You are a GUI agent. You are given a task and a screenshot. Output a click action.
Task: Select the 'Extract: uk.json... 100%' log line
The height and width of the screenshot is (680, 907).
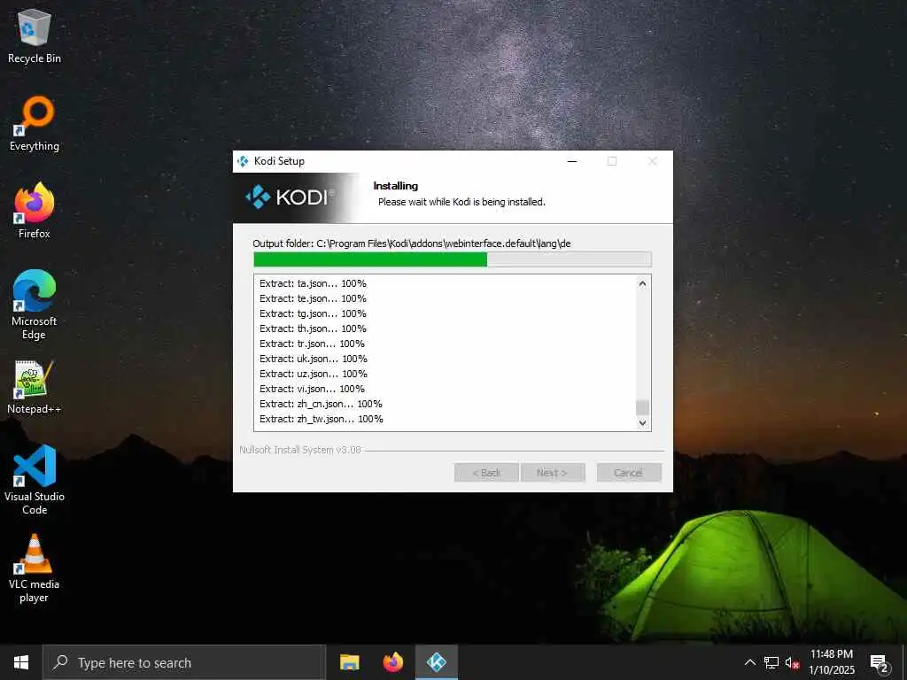pos(313,359)
